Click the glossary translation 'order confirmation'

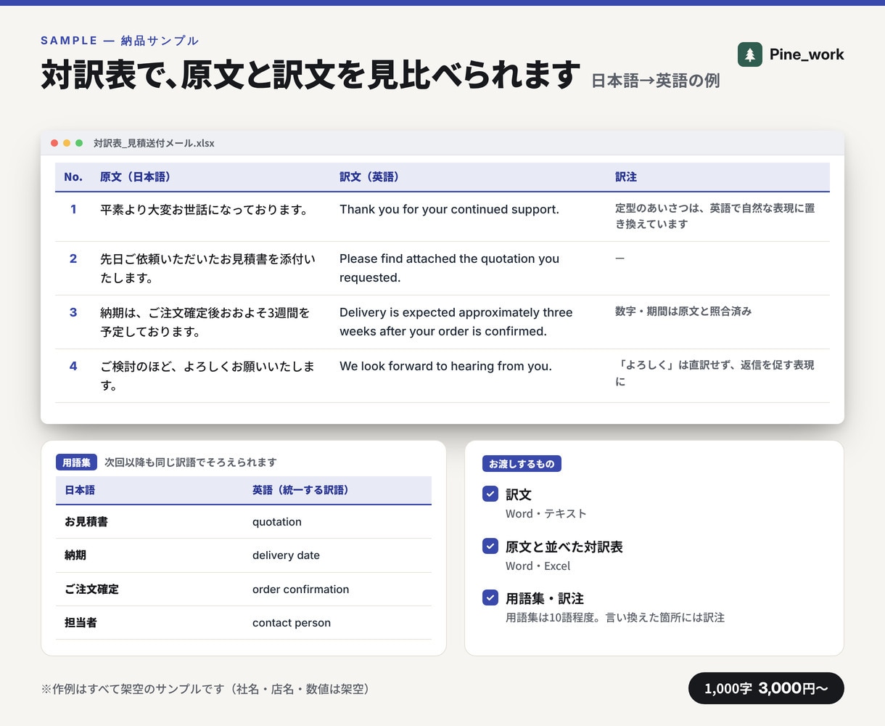tap(300, 590)
